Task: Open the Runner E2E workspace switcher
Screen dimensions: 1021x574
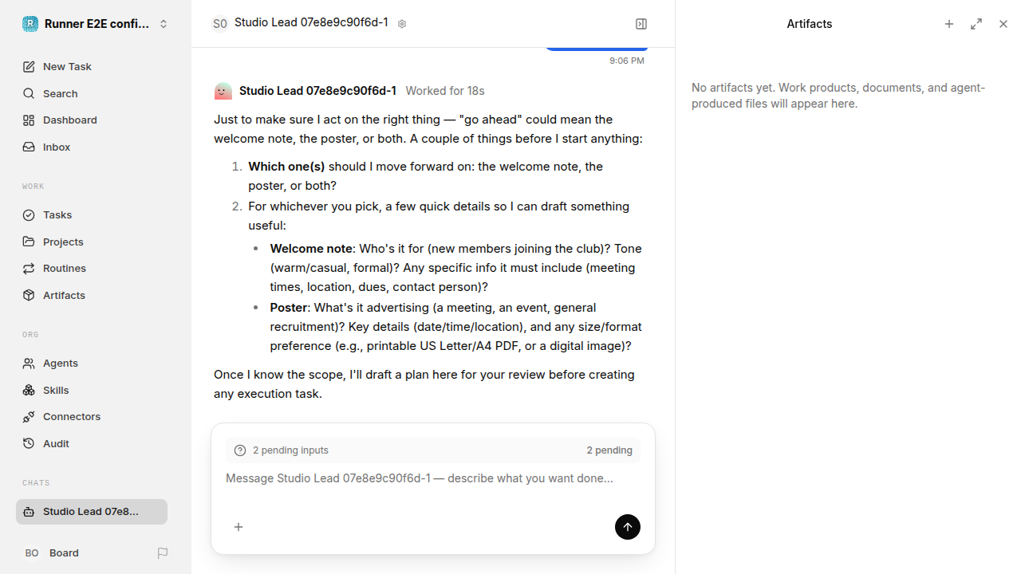Action: (96, 24)
